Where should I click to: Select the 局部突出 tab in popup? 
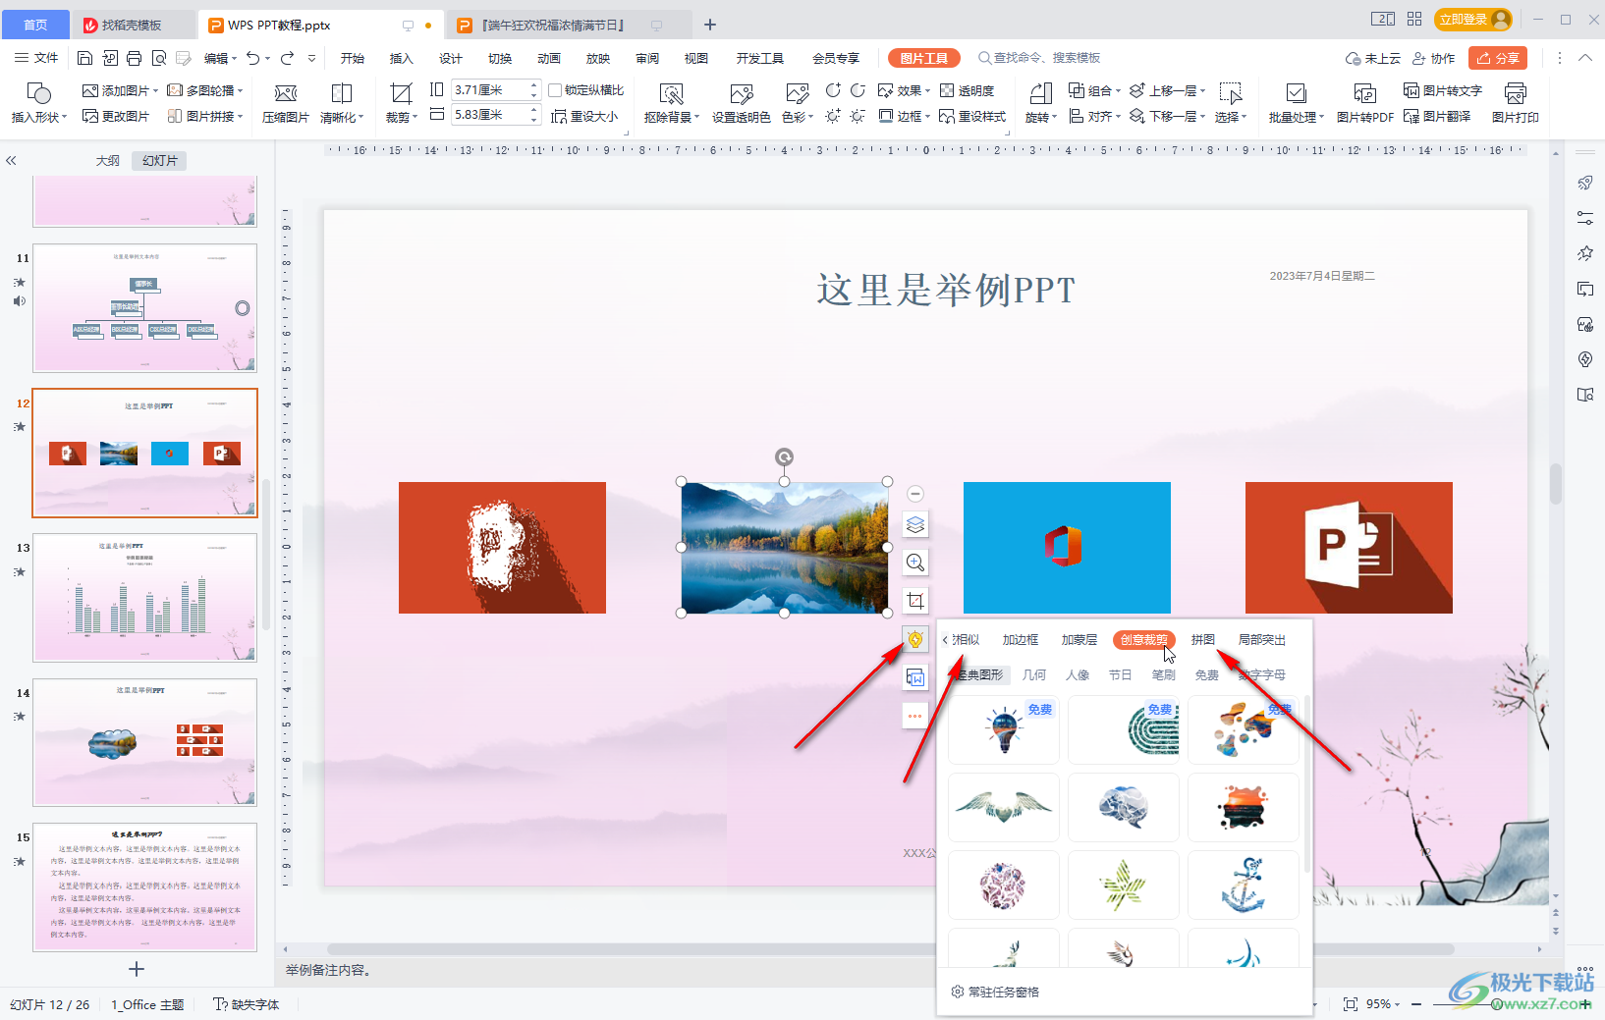pos(1262,640)
